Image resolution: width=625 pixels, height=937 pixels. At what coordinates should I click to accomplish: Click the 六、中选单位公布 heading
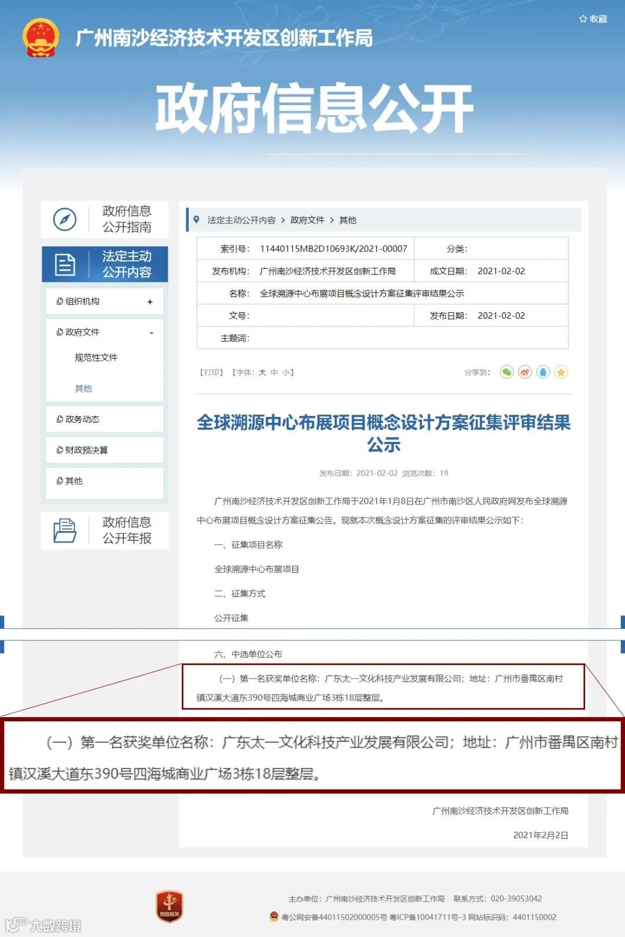coord(248,654)
